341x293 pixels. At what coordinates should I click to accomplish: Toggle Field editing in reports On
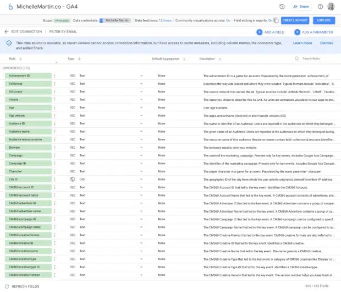270,20
